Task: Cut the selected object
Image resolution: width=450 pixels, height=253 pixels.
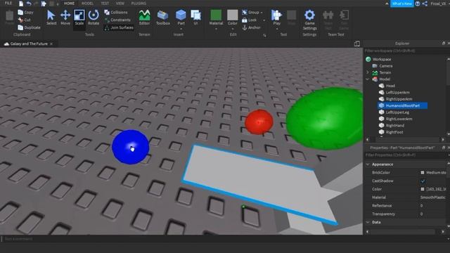Action: [25, 20]
